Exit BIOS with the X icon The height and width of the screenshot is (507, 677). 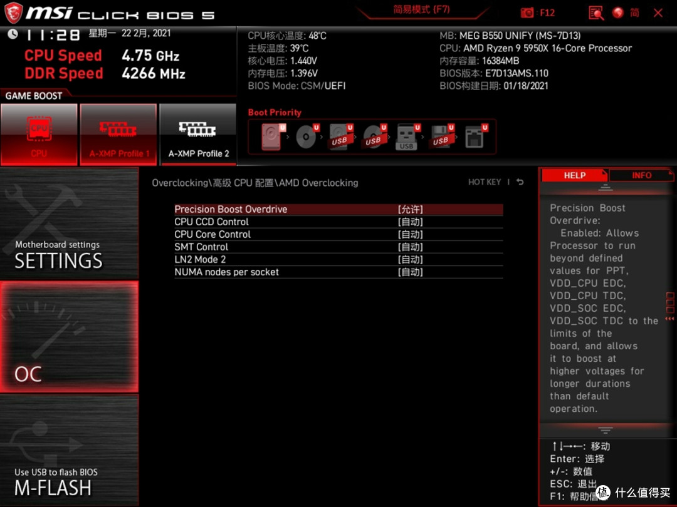[658, 13]
